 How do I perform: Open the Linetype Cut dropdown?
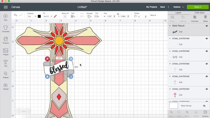coord(32,16)
